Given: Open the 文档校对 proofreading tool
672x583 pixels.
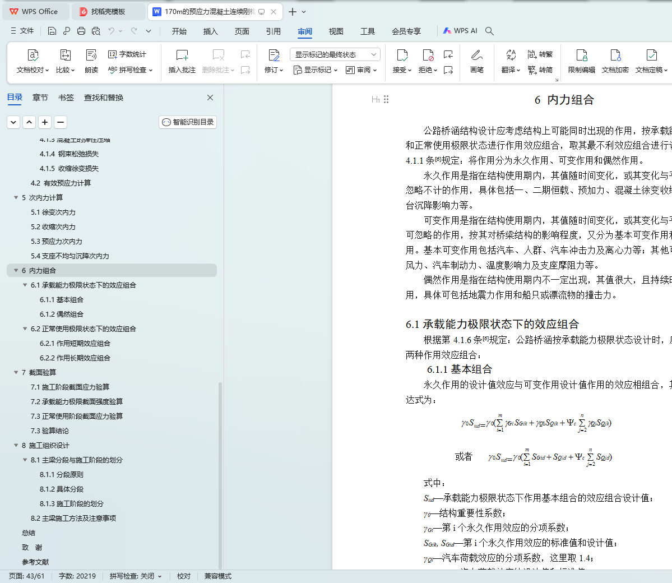Looking at the screenshot, I should [x=33, y=61].
